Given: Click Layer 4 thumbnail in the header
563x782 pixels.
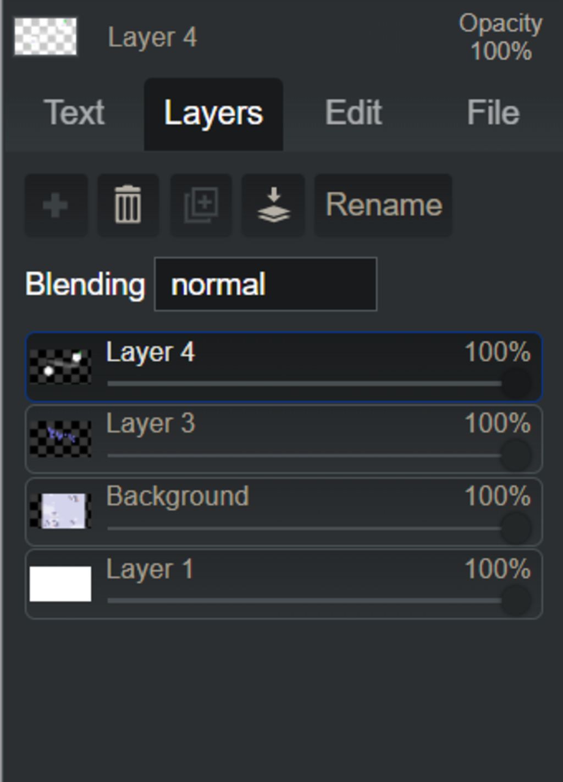Looking at the screenshot, I should (45, 37).
